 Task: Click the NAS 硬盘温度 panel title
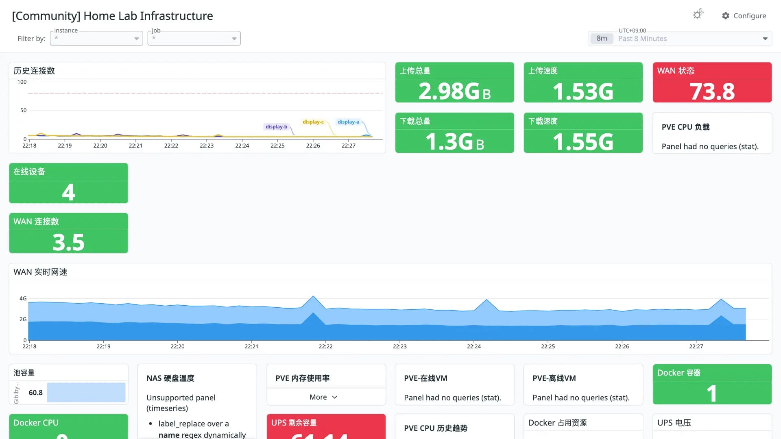170,378
